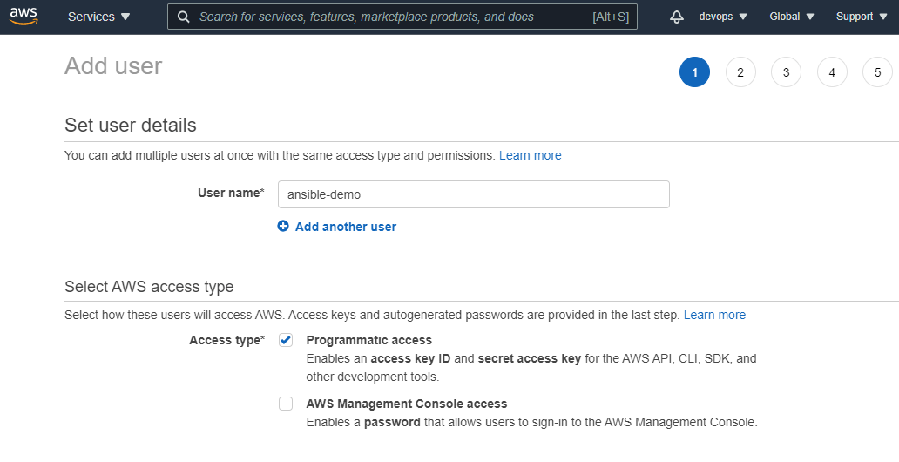This screenshot has width=899, height=462.
Task: Enable AWS Management Console access checkbox
Action: [x=286, y=404]
